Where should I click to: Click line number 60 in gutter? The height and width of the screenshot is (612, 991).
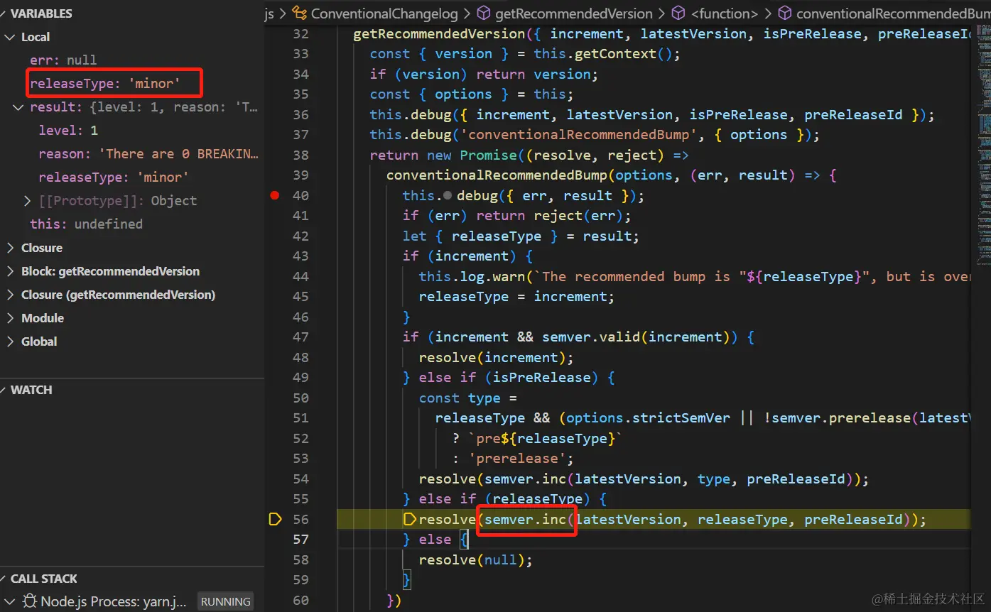300,601
